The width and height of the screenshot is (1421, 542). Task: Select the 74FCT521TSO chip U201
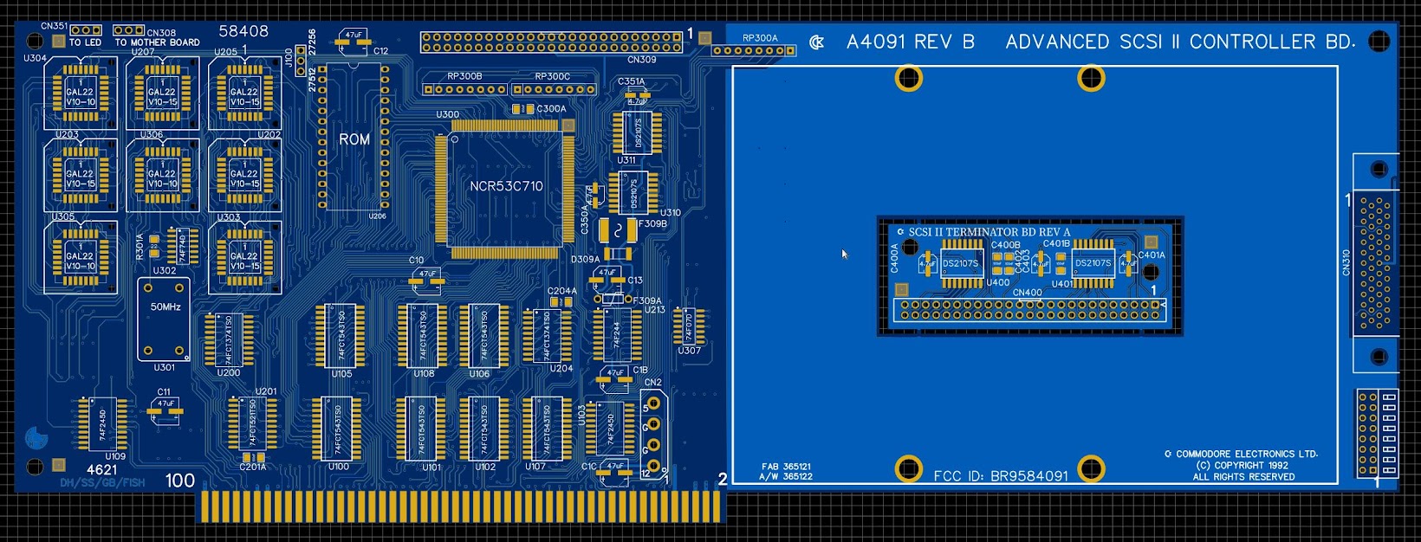[x=252, y=423]
